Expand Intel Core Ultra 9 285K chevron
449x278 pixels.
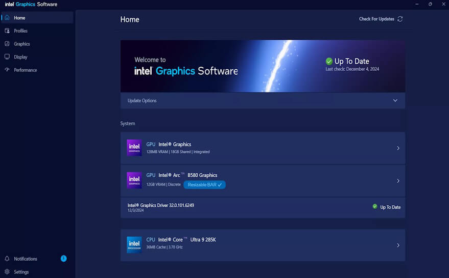(x=398, y=245)
